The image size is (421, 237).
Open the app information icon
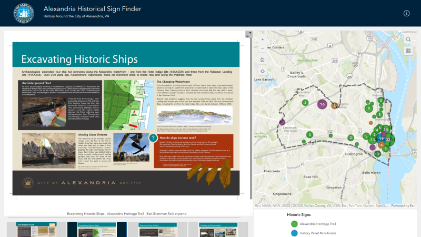[x=406, y=13]
